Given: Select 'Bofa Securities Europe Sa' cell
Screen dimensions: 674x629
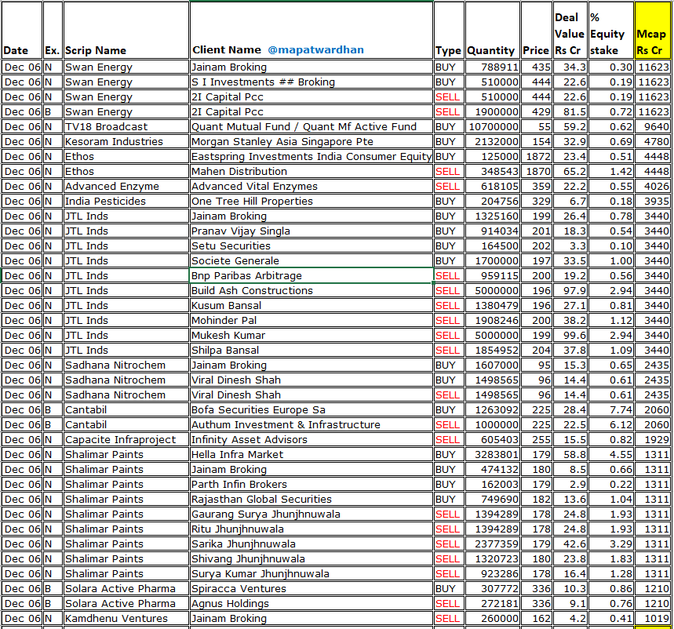Looking at the screenshot, I should (311, 409).
